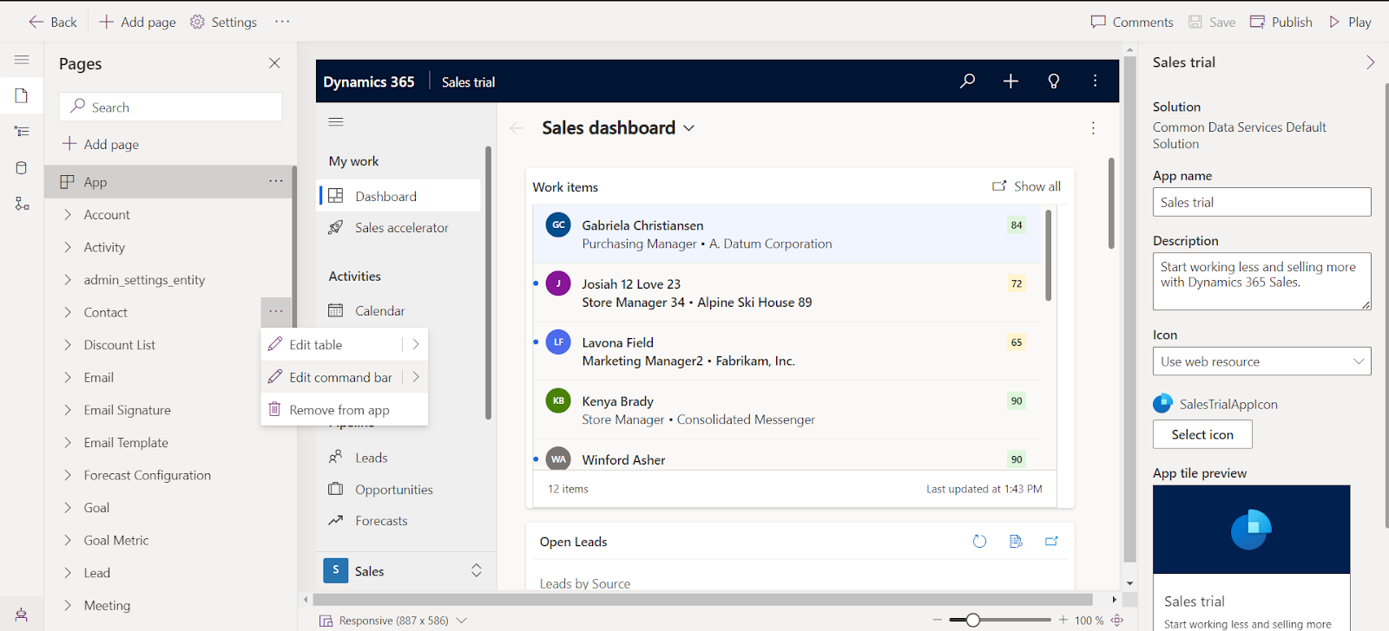Publish the app

point(1281,22)
